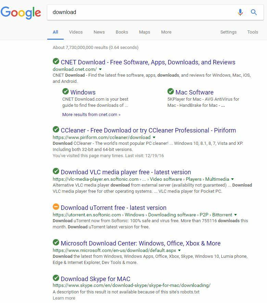Open CCleaner Free Download Piriform result
Viewport: 267px width, 303px height.
[x=148, y=130]
